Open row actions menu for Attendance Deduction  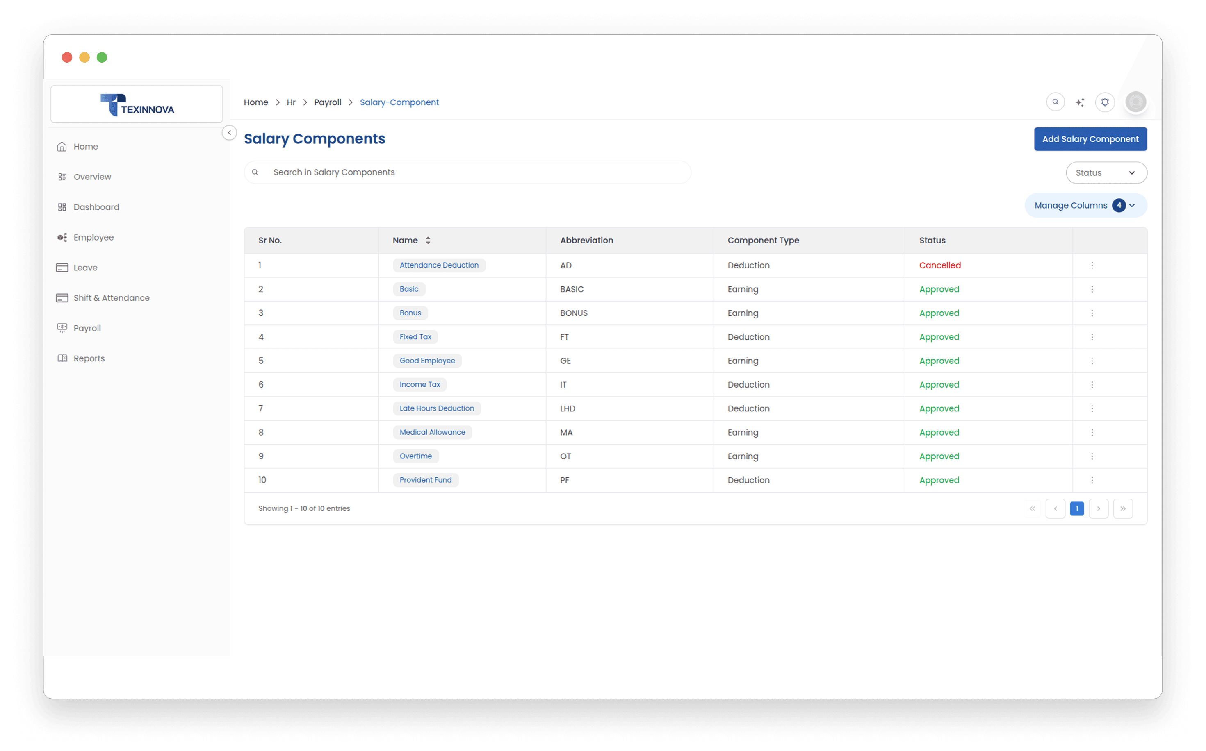click(1092, 265)
